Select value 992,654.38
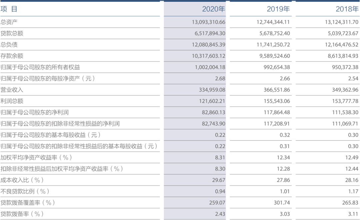This screenshot has height=220, width=360. (x=277, y=67)
